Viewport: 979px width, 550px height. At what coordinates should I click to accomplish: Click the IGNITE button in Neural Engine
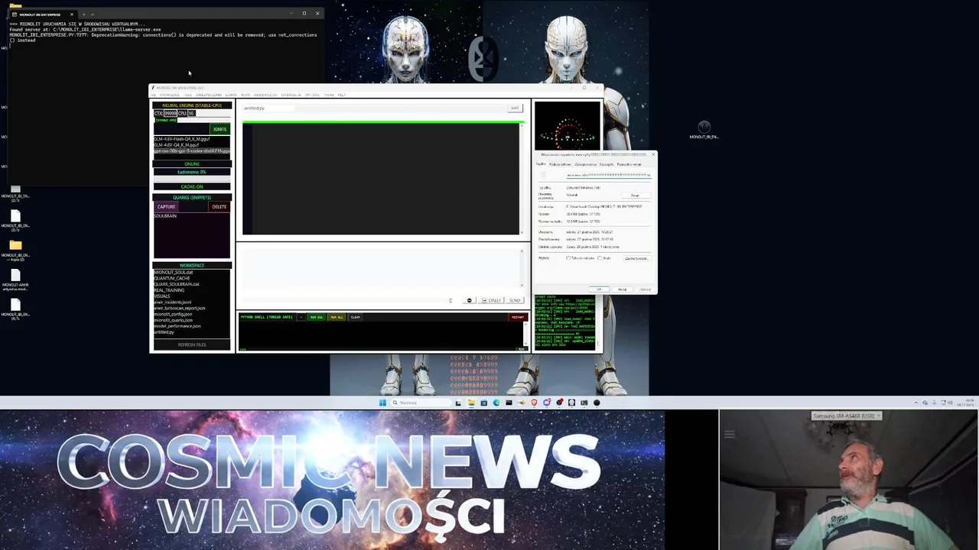220,129
